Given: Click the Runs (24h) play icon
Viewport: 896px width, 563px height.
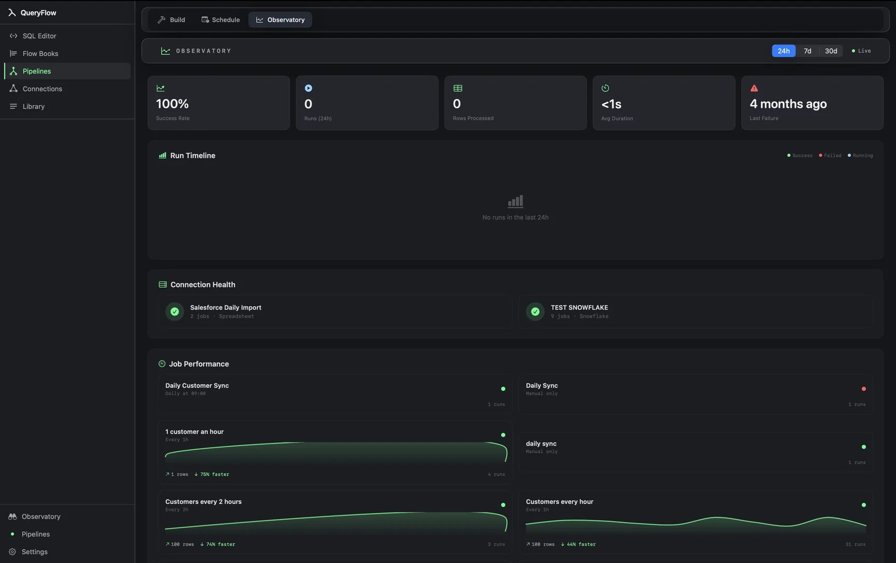Looking at the screenshot, I should tap(309, 88).
